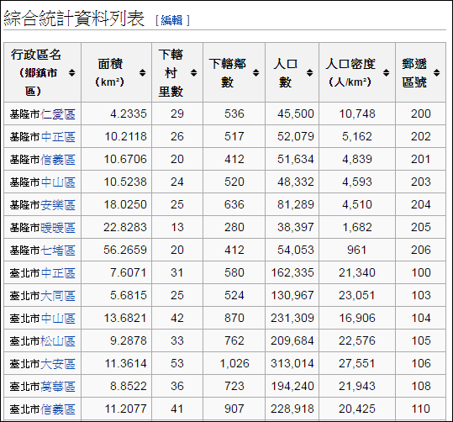Image resolution: width=453 pixels, height=422 pixels.
Task: Select postal code 206
Action: tap(421, 250)
